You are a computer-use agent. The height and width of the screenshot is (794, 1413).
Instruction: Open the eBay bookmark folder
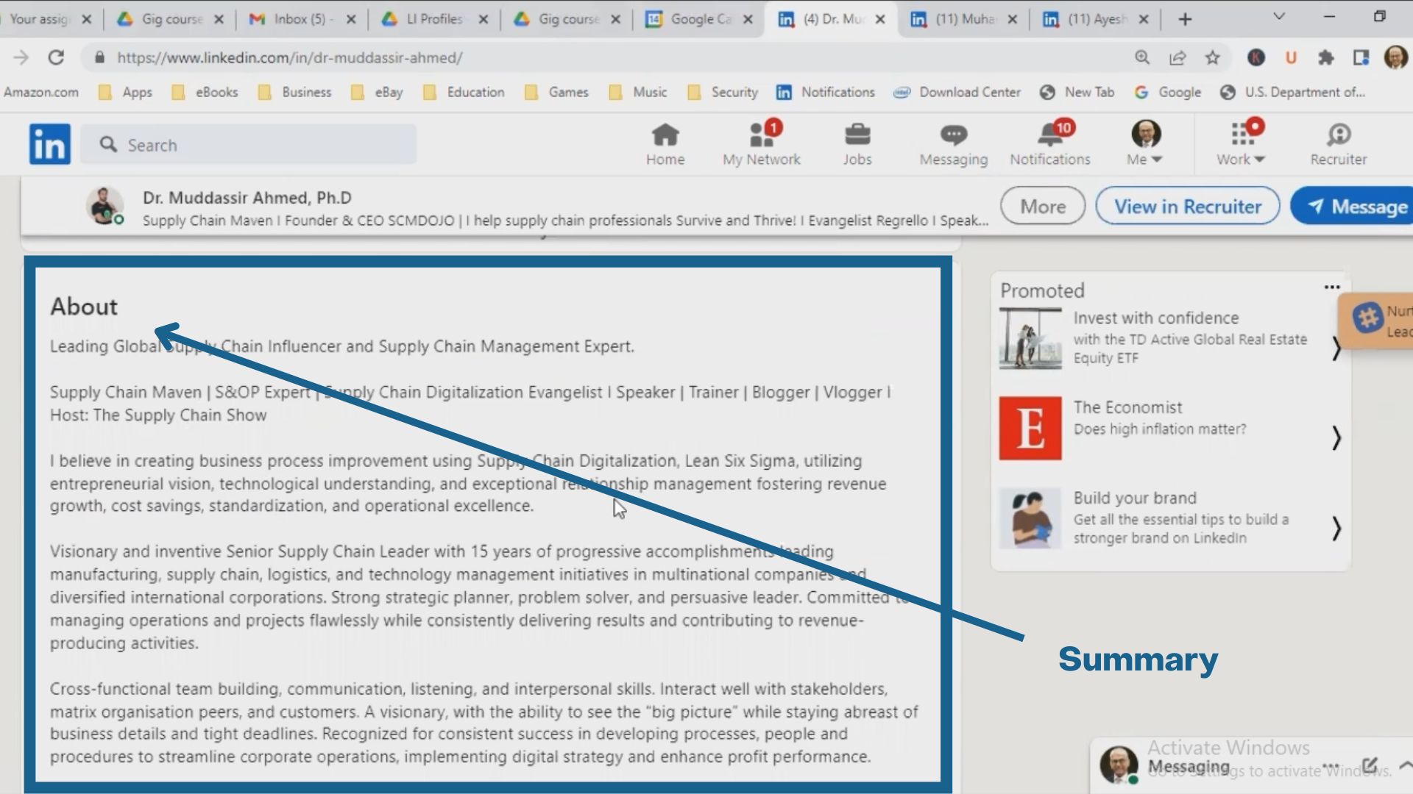pos(377,92)
